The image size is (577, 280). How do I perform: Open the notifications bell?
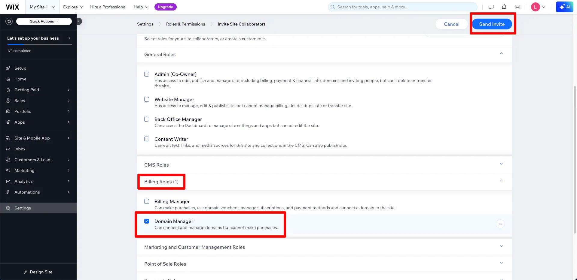pyautogui.click(x=504, y=7)
